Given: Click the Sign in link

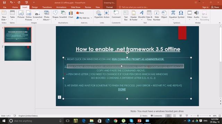Looking at the screenshot, I should [x=205, y=7].
